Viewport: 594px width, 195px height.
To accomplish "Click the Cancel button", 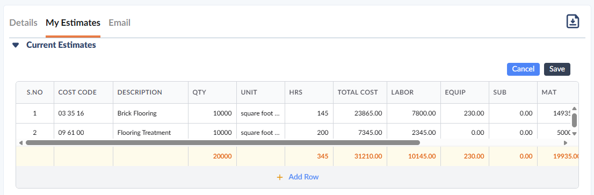I will click(523, 69).
